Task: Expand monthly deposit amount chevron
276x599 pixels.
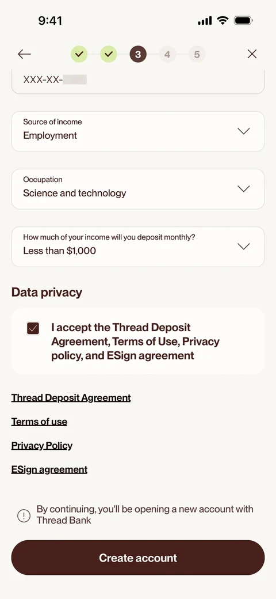Action: [x=244, y=247]
